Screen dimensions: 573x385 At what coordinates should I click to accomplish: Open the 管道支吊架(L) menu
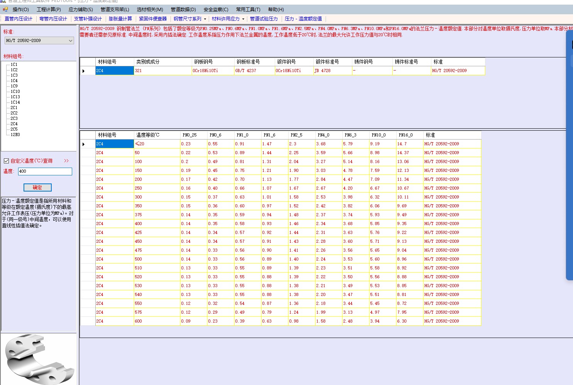click(115, 9)
